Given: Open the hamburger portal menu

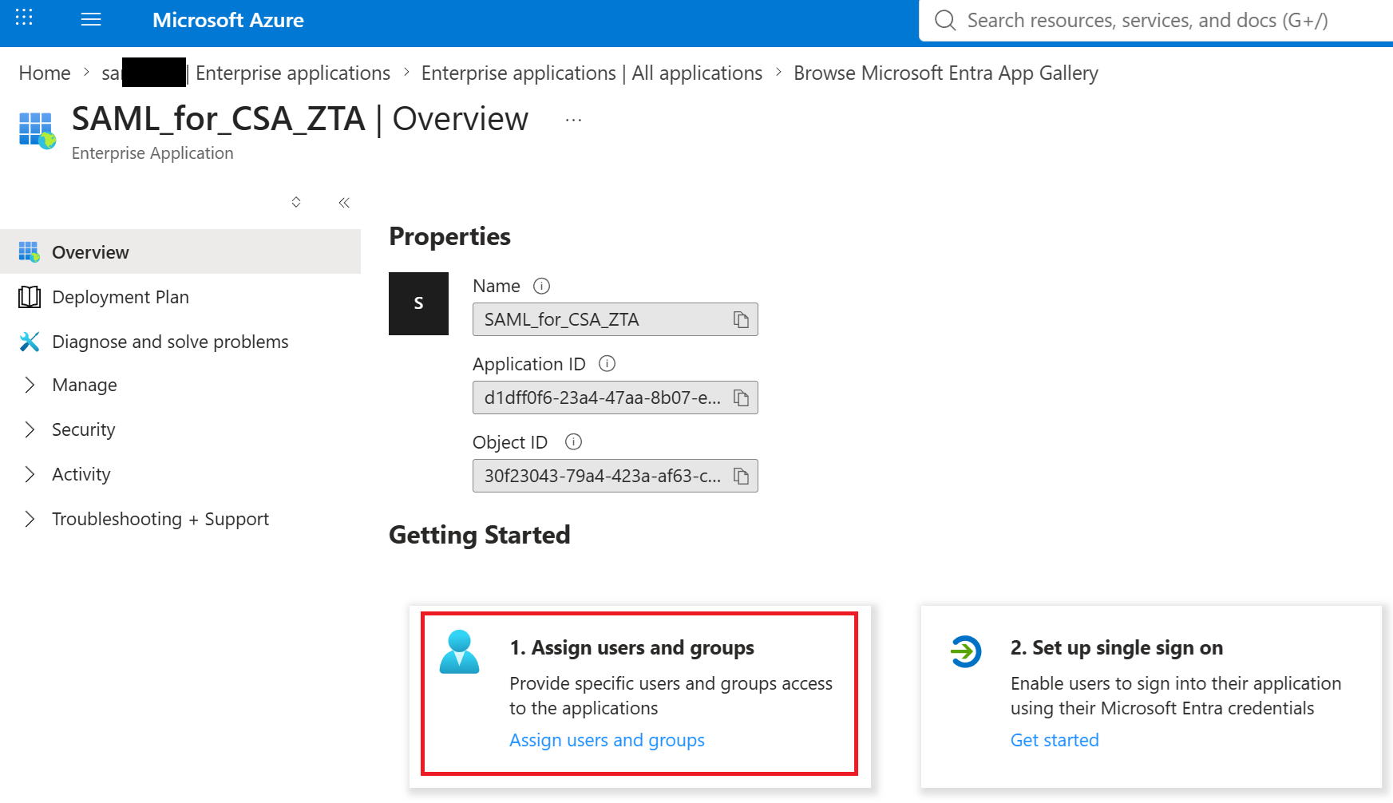Looking at the screenshot, I should tap(91, 19).
